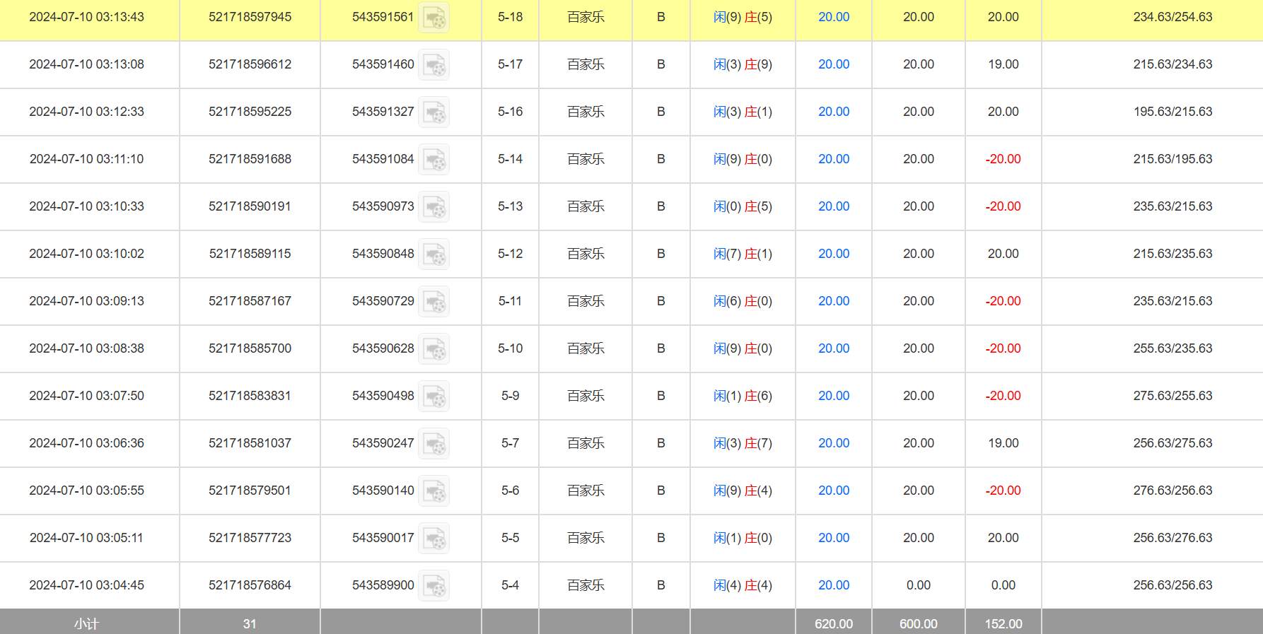This screenshot has height=634, width=1263.
Task: Click video icon beside 543590848
Action: click(433, 254)
